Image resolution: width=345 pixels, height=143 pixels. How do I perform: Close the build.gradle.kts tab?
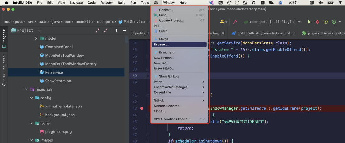294,33
